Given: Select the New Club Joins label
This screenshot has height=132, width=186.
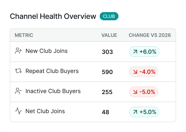Looking at the screenshot, I should coord(47,51).
